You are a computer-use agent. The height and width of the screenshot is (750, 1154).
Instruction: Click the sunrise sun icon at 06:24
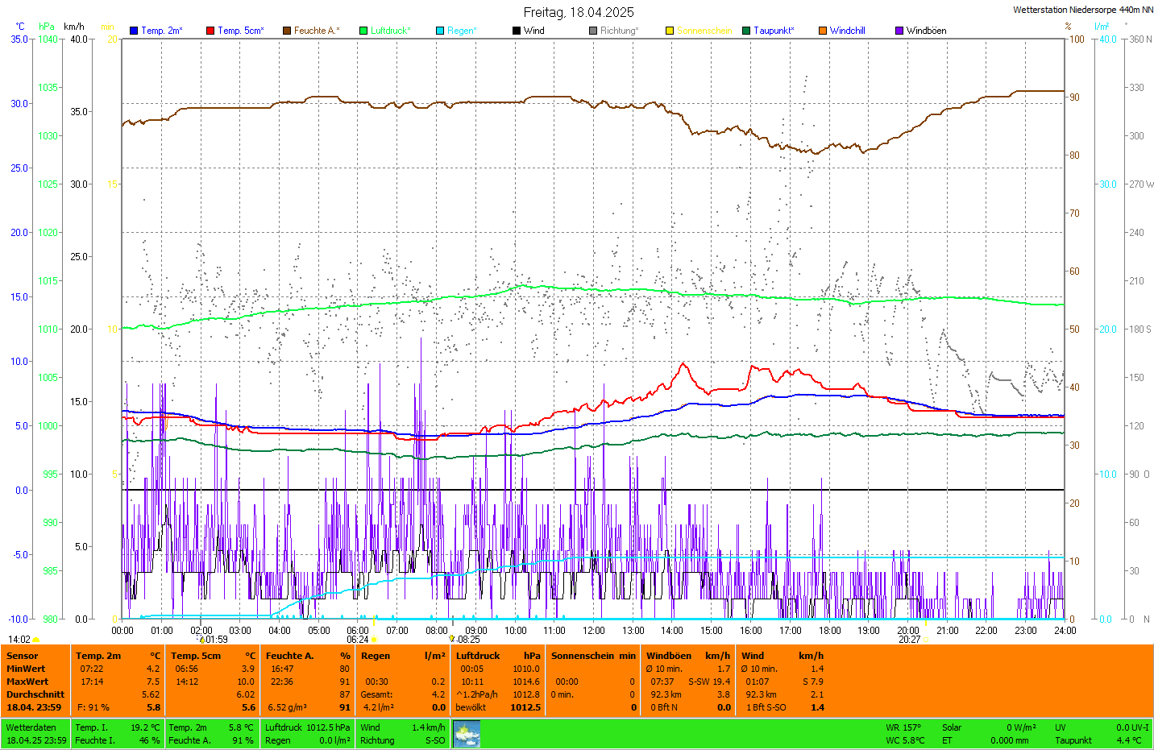tap(374, 640)
